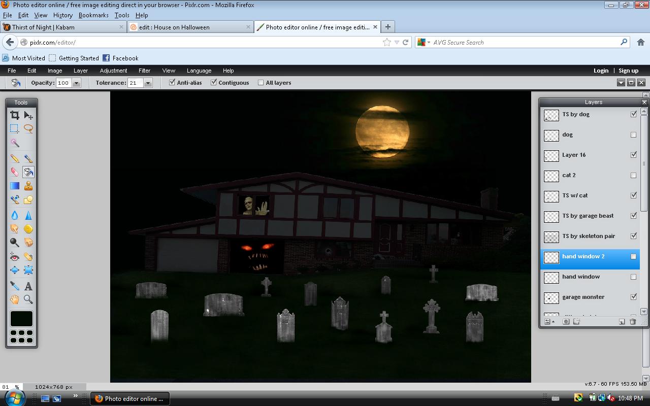Open the Adjustment menu
Screen dimensions: 650x406
113,71
